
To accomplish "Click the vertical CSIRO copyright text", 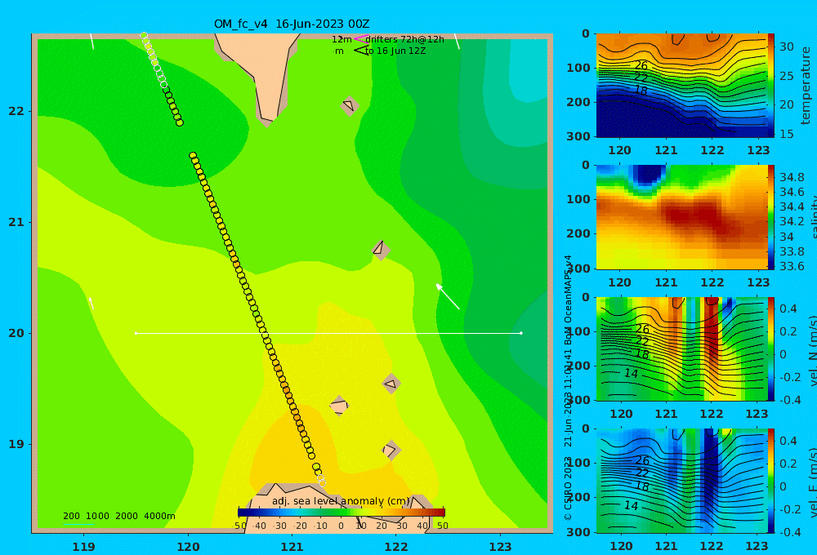I will (x=568, y=388).
